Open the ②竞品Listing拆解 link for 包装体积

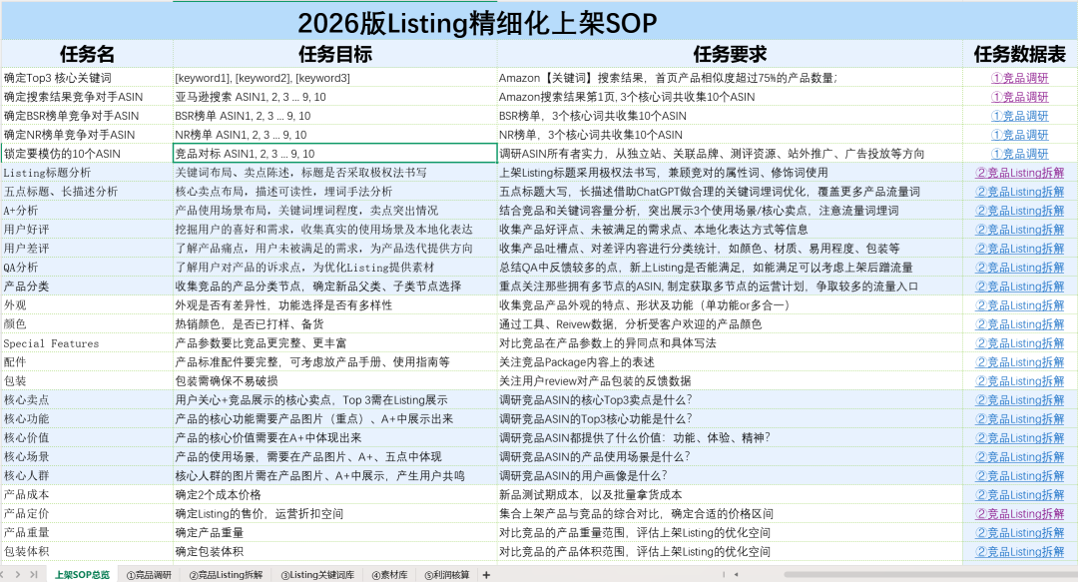click(x=1020, y=551)
